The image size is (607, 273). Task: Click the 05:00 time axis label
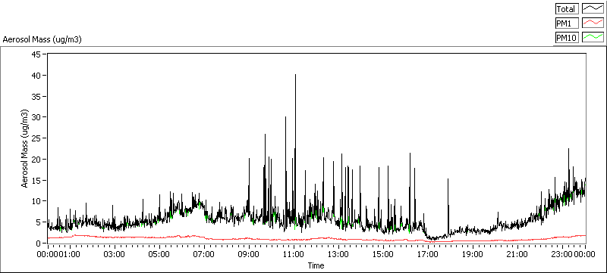160,254
